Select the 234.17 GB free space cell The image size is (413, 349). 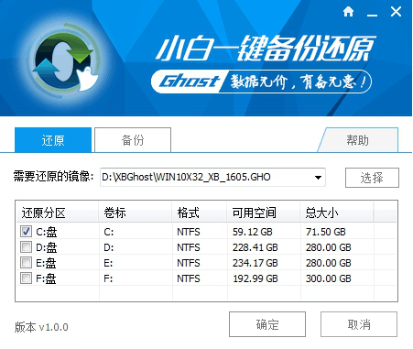[255, 263]
